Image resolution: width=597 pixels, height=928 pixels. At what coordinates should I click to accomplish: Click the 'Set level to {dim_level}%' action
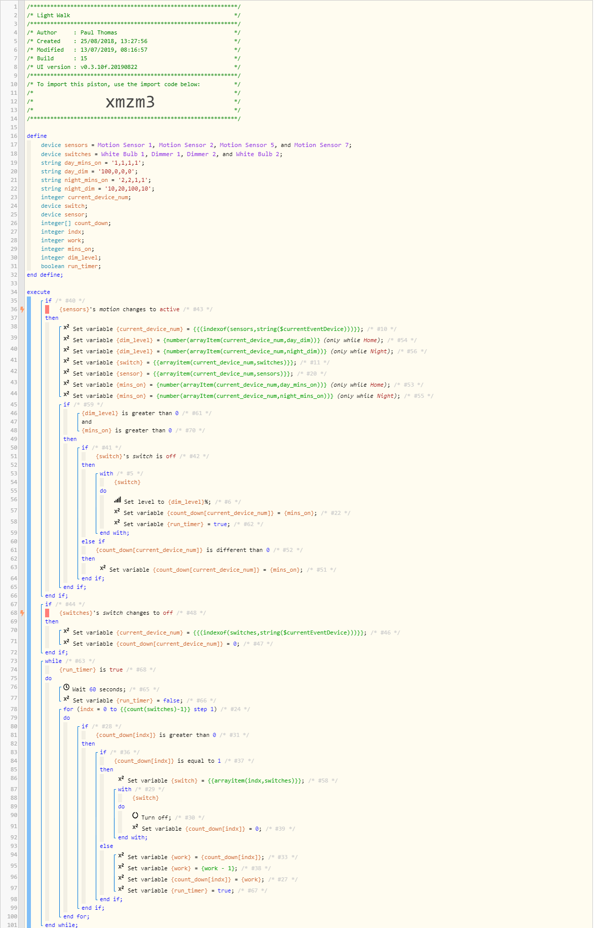(x=167, y=502)
